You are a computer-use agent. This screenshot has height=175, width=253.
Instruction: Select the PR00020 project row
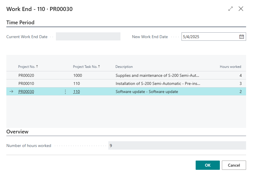26,75
